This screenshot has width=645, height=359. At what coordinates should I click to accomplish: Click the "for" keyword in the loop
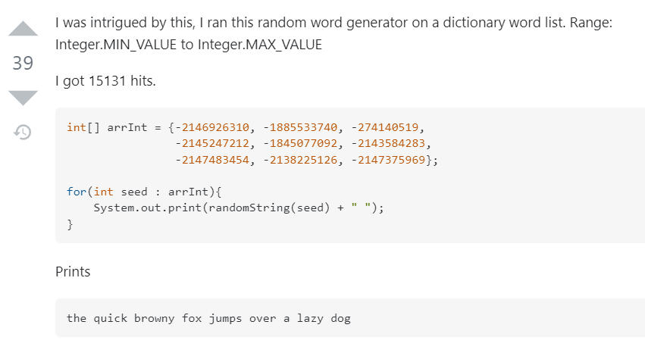tap(77, 192)
